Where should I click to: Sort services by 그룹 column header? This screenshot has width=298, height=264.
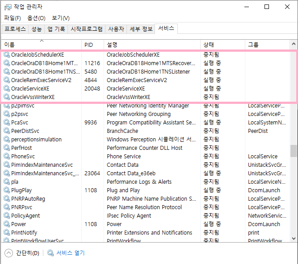coord(268,45)
